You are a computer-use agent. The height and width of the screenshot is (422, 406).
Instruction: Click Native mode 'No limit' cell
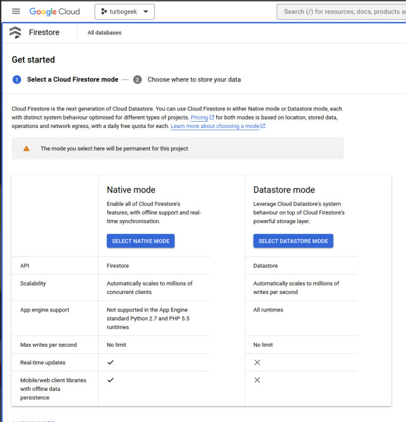pyautogui.click(x=116, y=345)
